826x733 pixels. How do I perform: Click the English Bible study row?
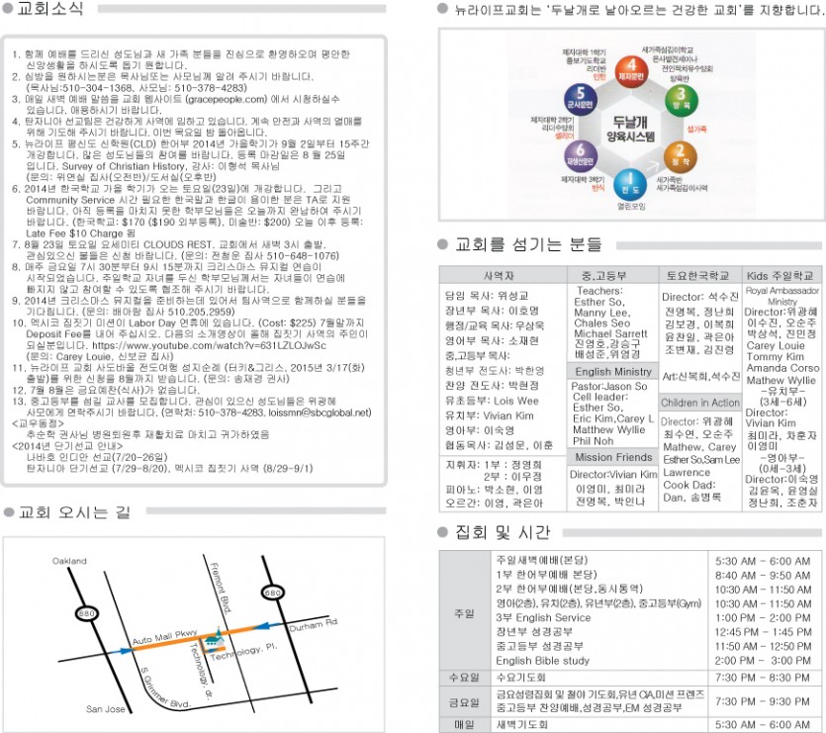tap(543, 660)
